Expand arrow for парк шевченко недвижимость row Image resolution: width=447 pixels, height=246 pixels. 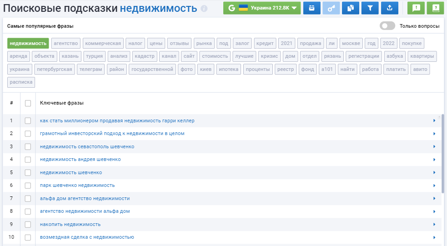tap(434, 186)
